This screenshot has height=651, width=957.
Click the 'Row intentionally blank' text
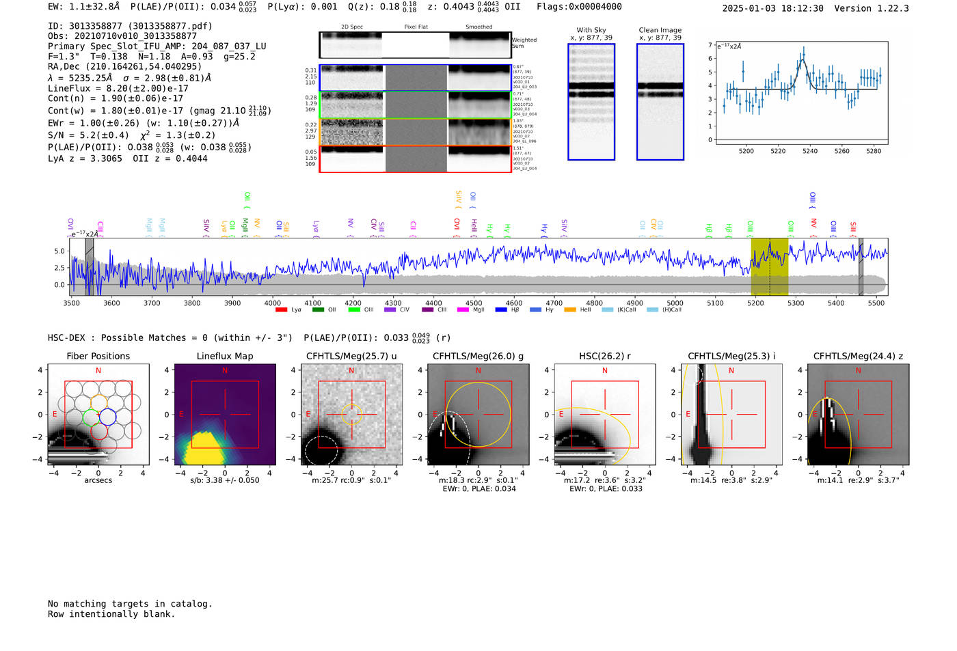(x=111, y=614)
